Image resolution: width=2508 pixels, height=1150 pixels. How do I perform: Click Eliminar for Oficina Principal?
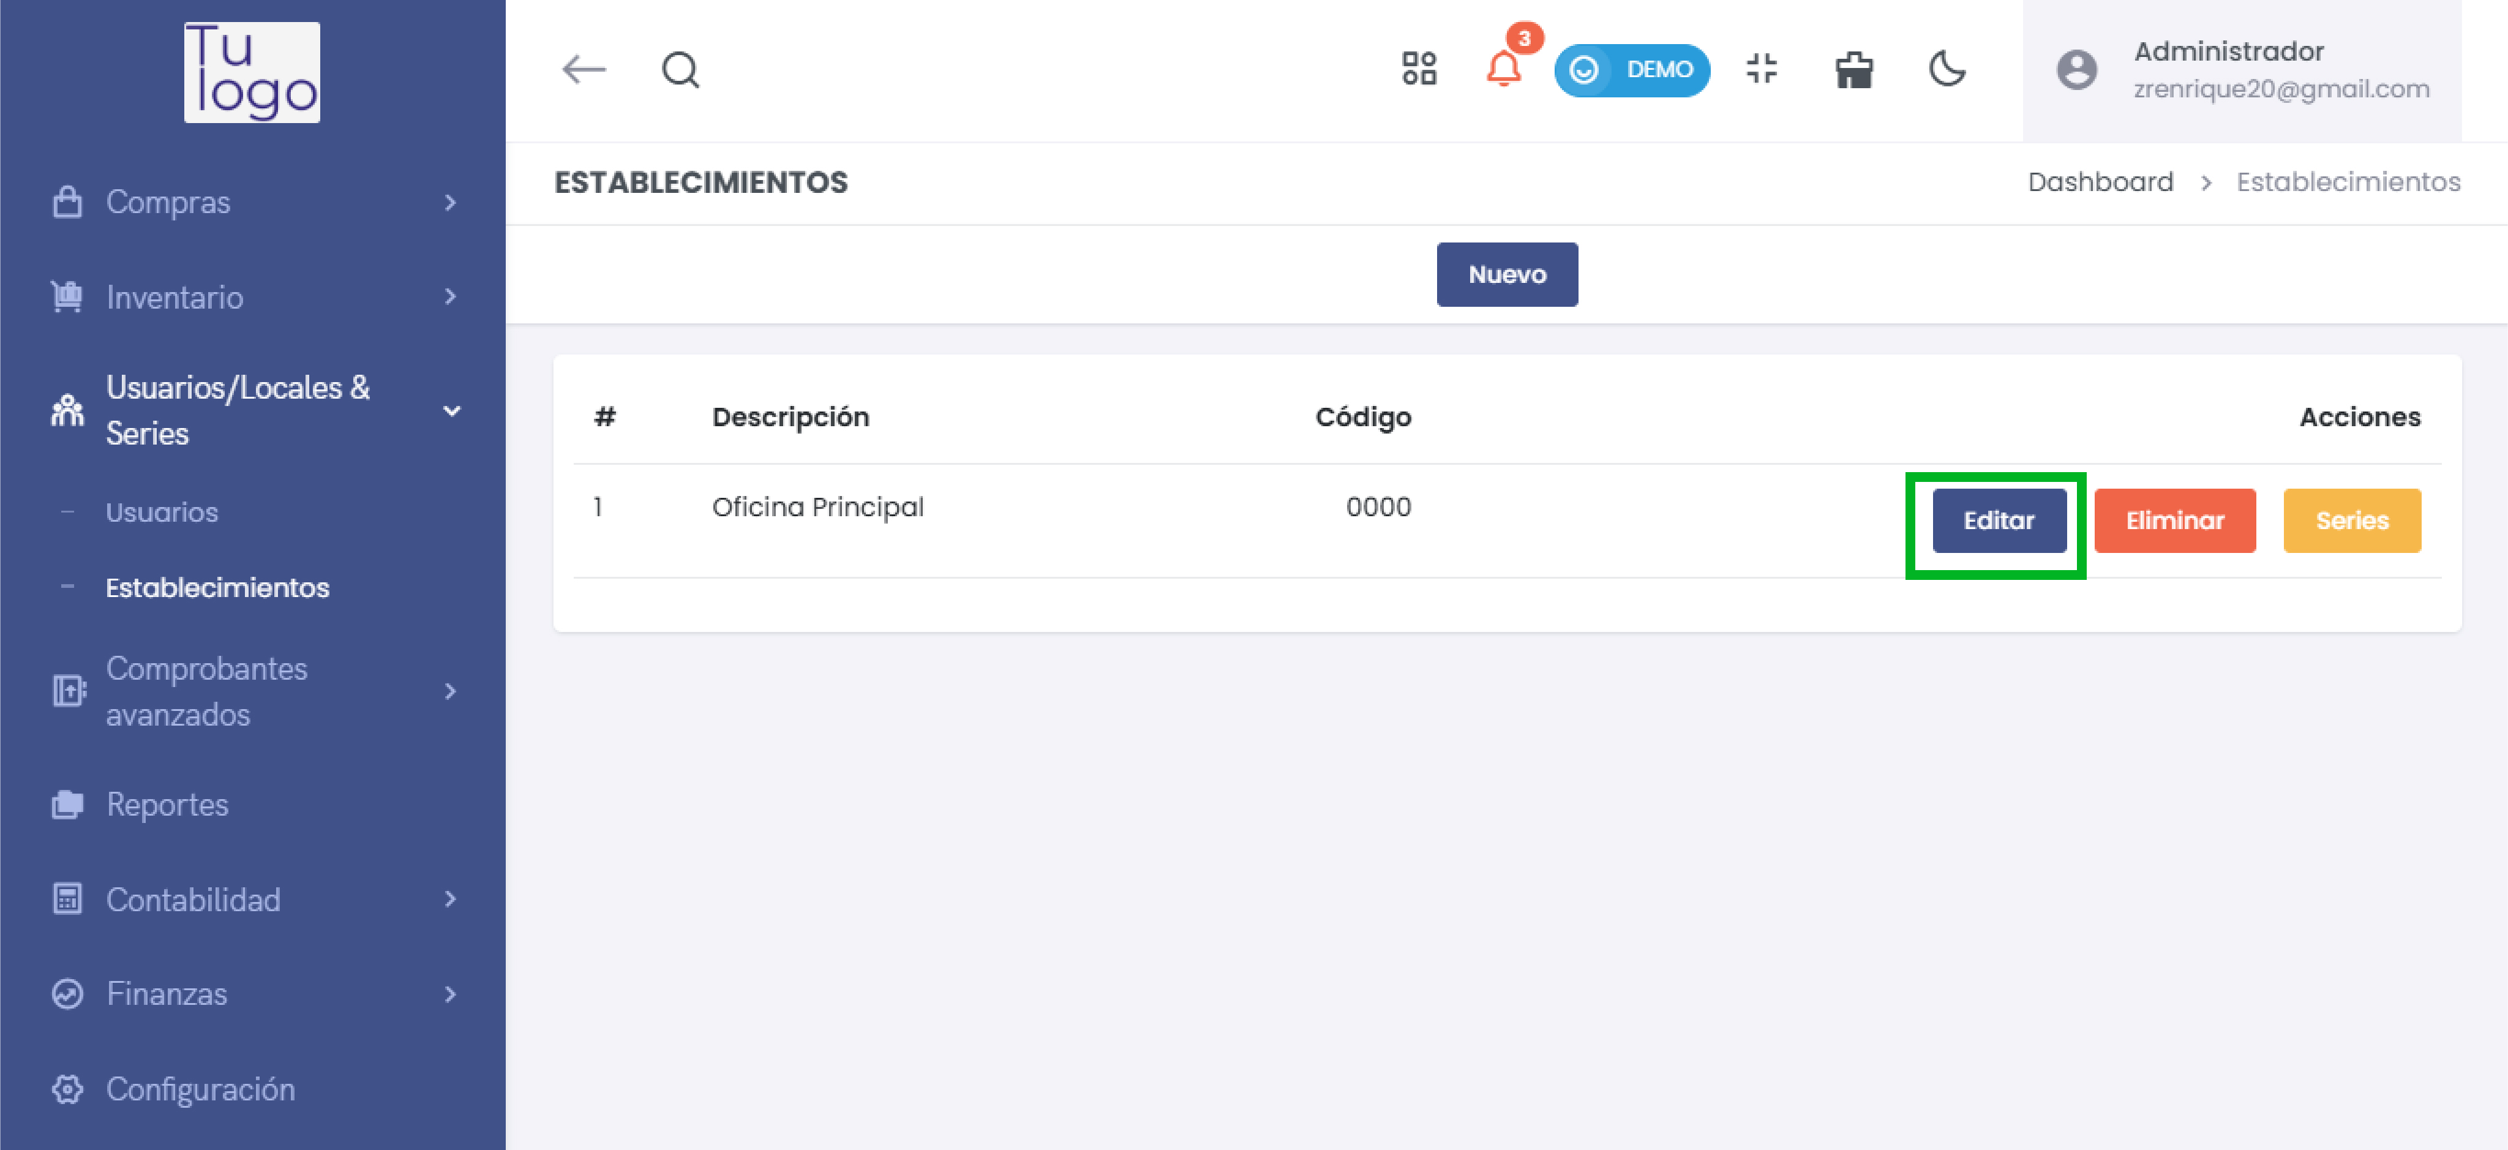click(2174, 521)
